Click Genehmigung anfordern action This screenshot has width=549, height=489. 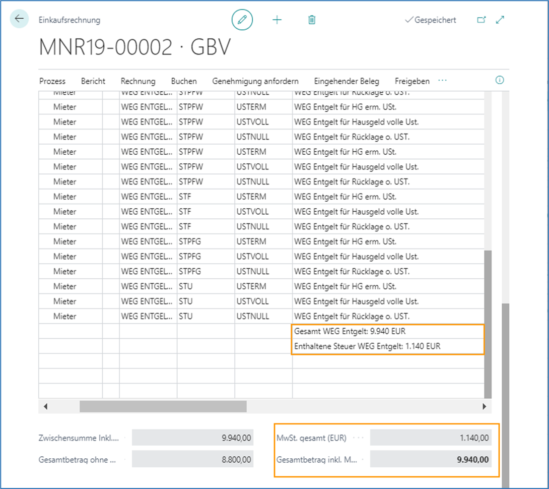click(255, 81)
